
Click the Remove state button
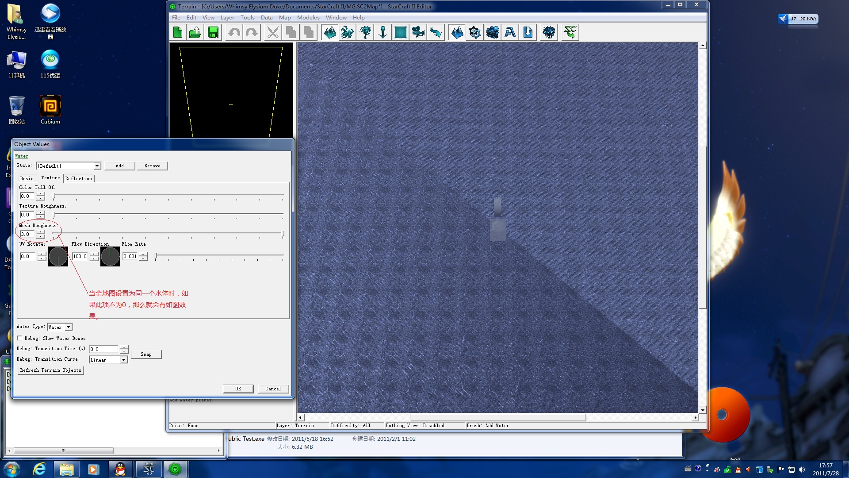[x=152, y=166]
